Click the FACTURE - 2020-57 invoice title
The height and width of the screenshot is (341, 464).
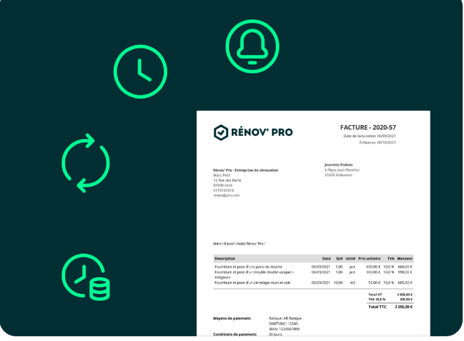pyautogui.click(x=369, y=128)
